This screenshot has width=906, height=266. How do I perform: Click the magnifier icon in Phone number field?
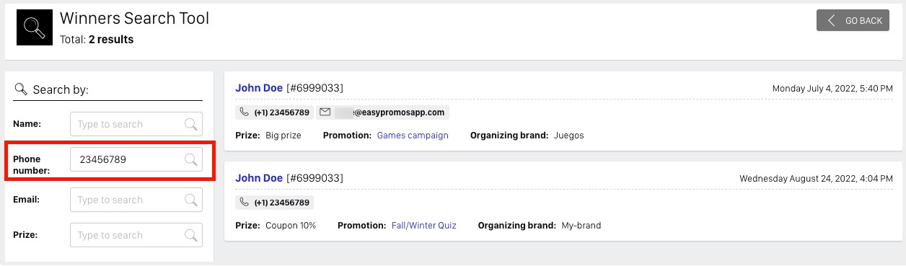[190, 159]
